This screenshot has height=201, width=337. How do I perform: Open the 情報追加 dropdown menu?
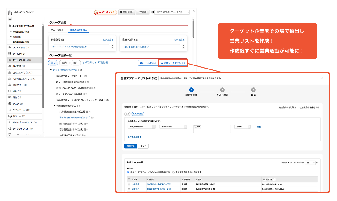click(x=127, y=12)
